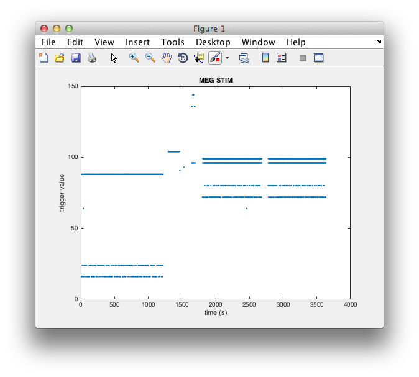Activate the Zoom Out magnifier
The height and width of the screenshot is (377, 419).
(x=150, y=58)
